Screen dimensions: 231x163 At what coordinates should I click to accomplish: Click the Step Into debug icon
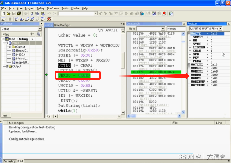[21, 19]
